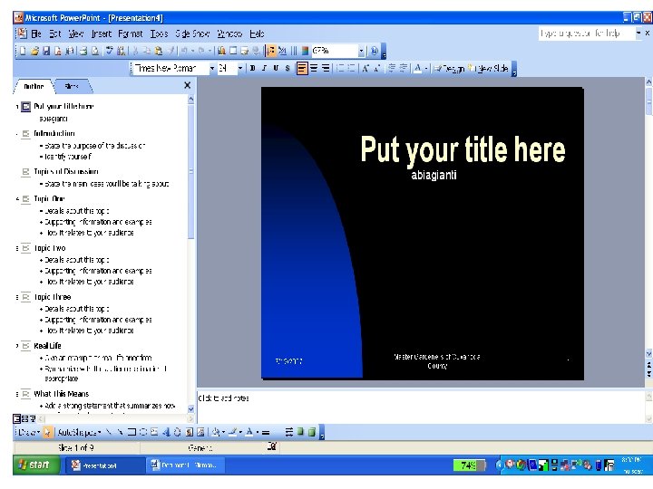
Task: Open Line Style options
Action: tap(266, 432)
